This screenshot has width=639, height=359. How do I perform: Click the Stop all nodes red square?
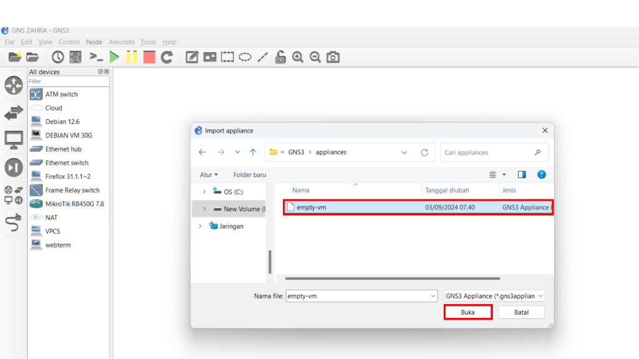pos(149,57)
